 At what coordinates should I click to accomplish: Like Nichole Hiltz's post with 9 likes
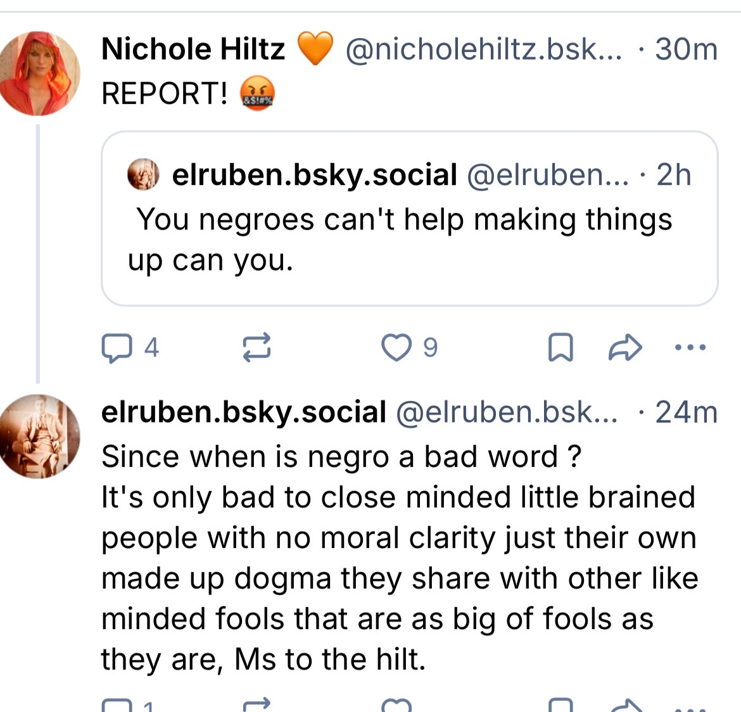pyautogui.click(x=396, y=348)
